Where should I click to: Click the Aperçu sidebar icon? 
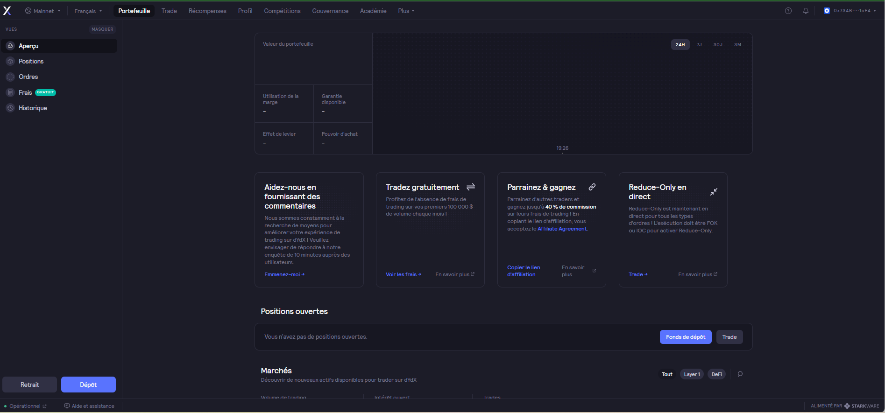10,46
